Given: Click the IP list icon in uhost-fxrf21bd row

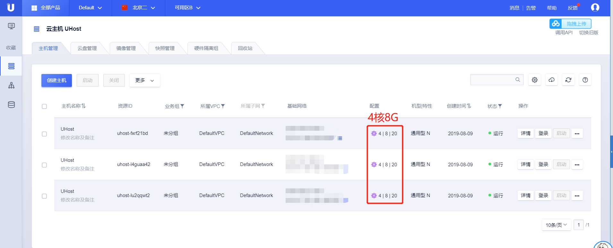Looking at the screenshot, I should coord(340,138).
